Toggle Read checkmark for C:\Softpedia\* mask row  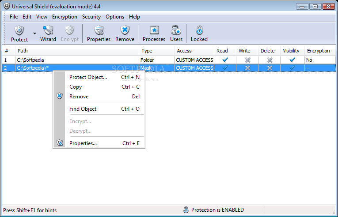pyautogui.click(x=225, y=68)
